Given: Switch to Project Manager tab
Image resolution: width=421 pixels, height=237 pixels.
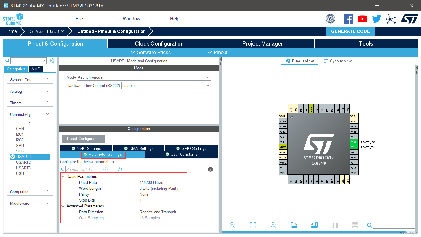Looking at the screenshot, I should pyautogui.click(x=263, y=43).
